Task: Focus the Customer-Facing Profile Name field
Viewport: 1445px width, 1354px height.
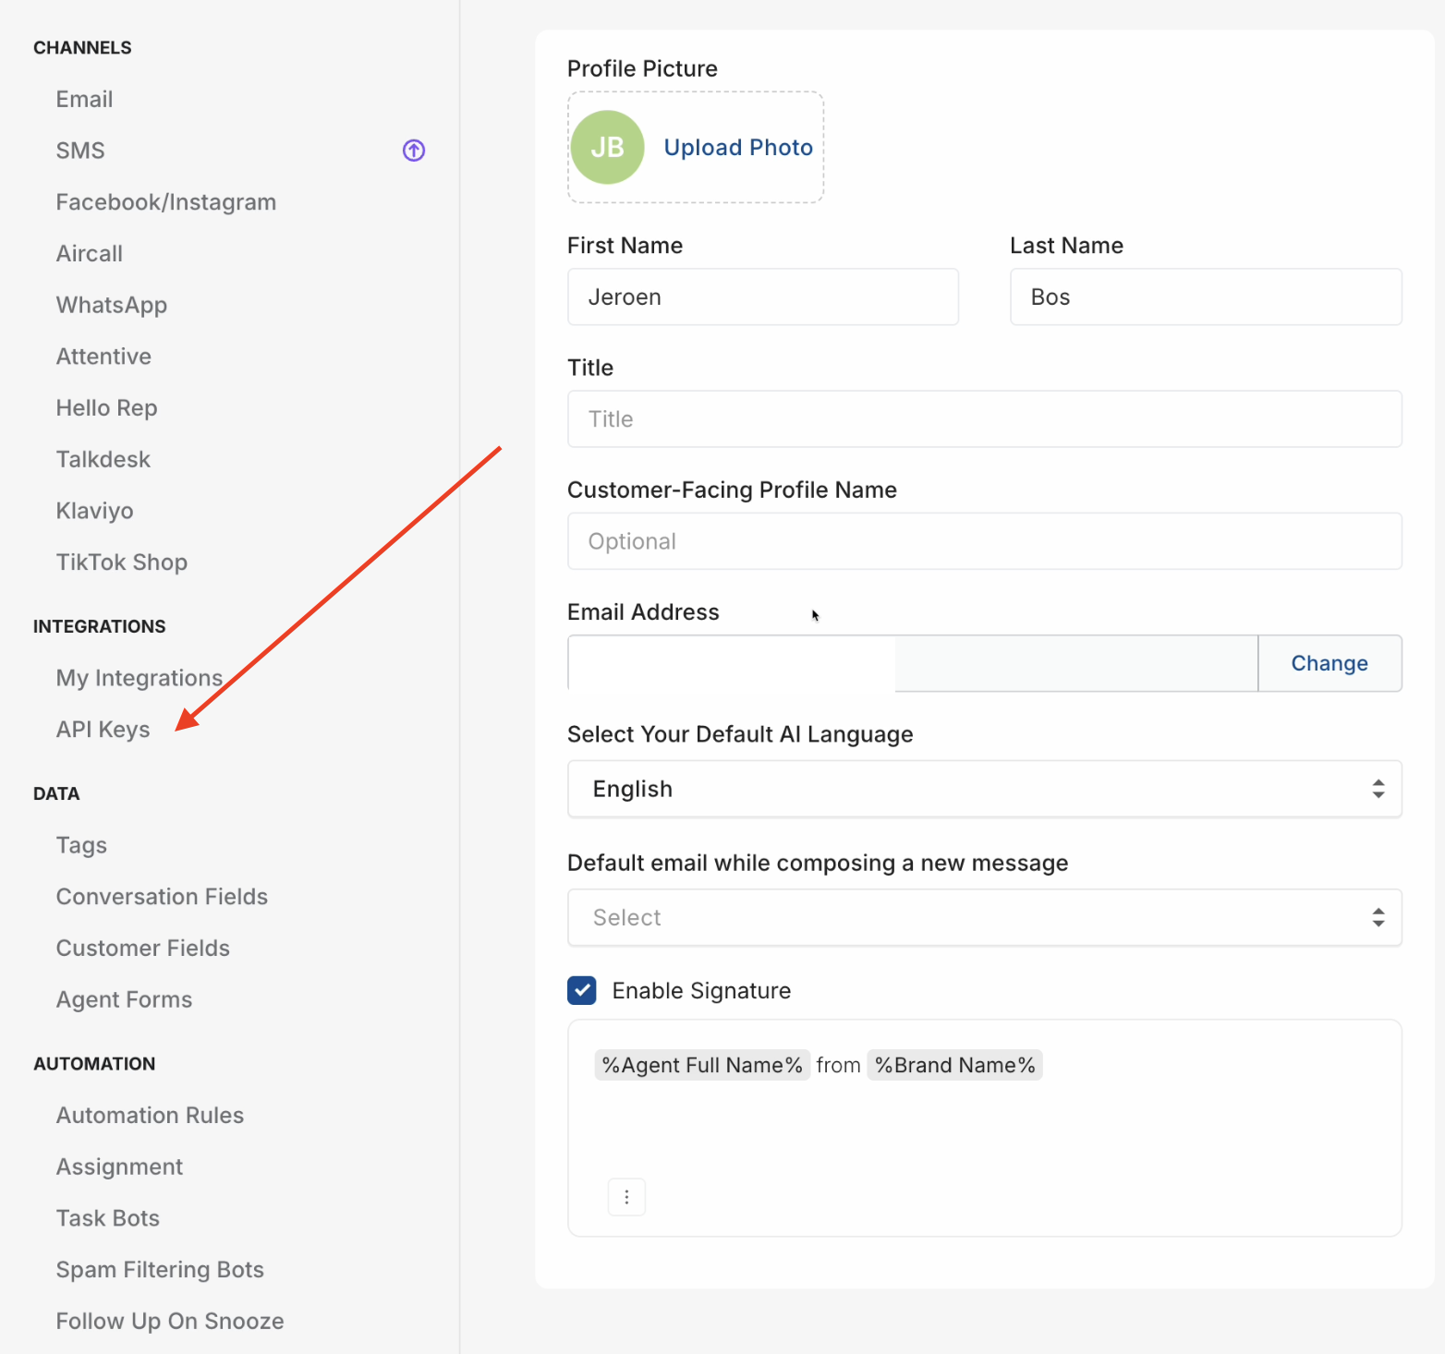Action: click(x=985, y=541)
